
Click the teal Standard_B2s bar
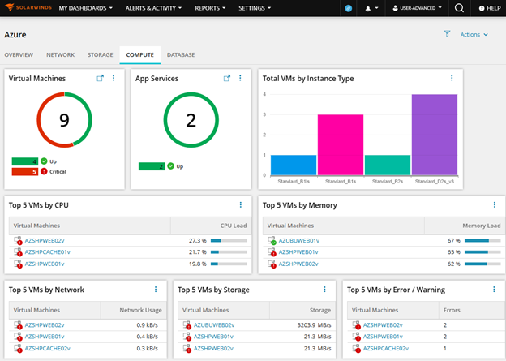coord(388,165)
